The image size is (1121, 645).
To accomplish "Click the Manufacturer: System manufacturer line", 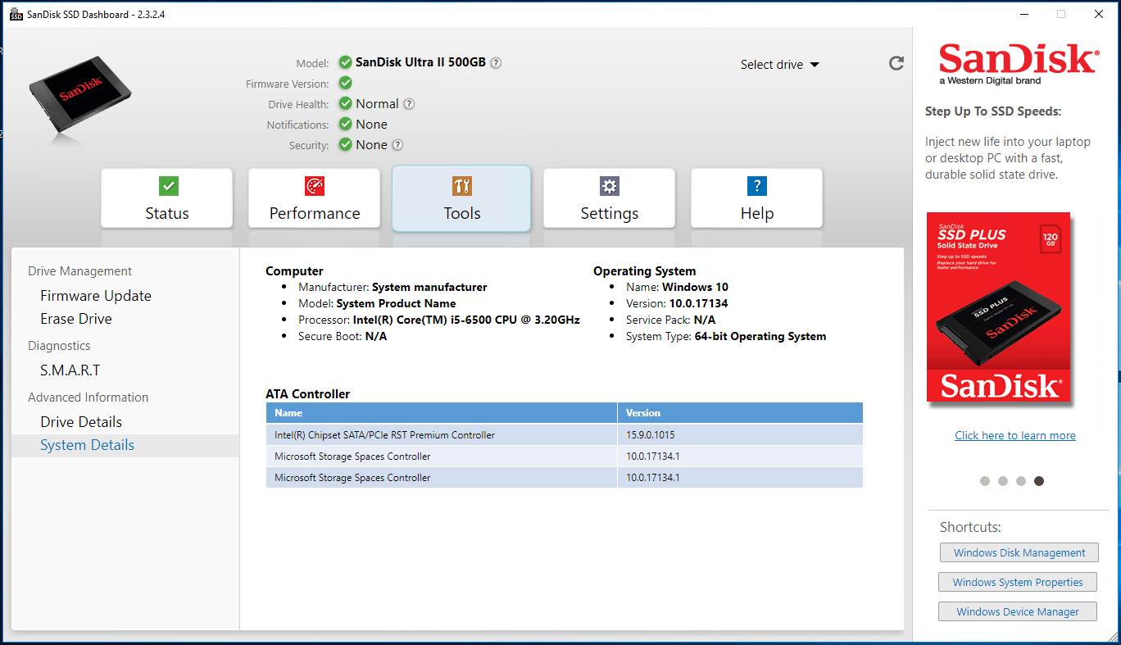I will pos(393,287).
